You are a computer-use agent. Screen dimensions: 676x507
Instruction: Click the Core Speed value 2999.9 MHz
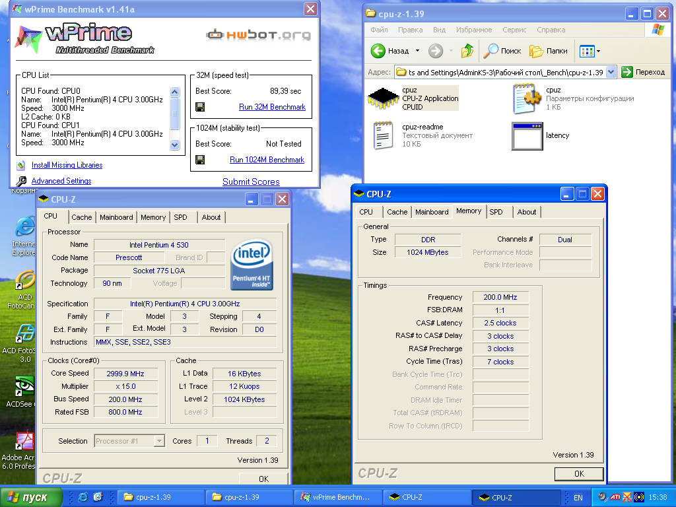(125, 374)
